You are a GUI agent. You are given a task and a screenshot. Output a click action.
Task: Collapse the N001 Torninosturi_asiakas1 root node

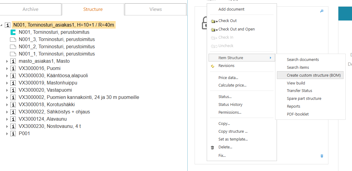pyautogui.click(x=2, y=25)
